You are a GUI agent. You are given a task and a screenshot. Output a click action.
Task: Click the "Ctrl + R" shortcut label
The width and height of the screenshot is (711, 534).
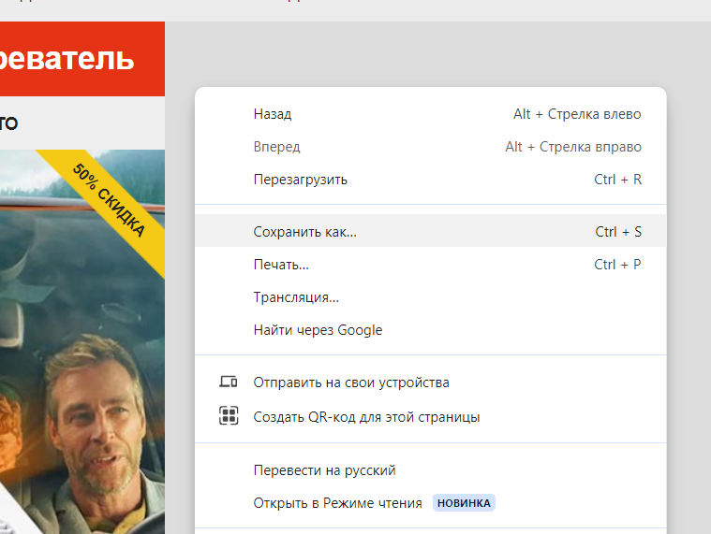pyautogui.click(x=617, y=180)
